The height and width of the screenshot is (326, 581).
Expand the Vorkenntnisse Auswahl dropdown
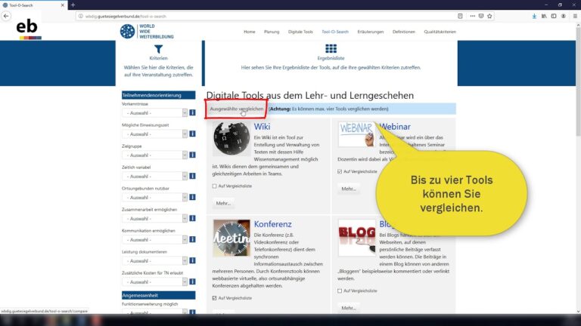pos(154,113)
